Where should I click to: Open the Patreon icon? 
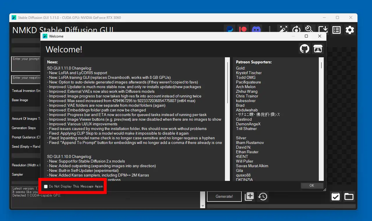click(x=243, y=29)
